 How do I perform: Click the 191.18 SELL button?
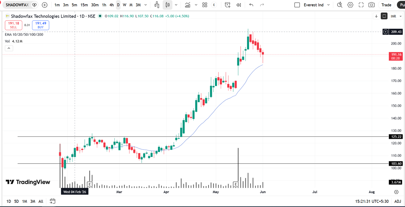point(13,25)
